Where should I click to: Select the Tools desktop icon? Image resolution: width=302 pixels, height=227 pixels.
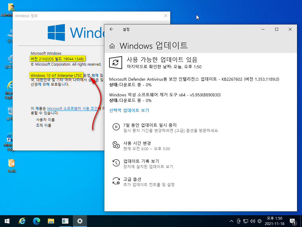pyautogui.click(x=12, y=166)
